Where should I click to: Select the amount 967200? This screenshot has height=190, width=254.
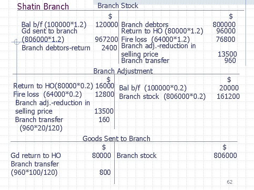pos(107,39)
